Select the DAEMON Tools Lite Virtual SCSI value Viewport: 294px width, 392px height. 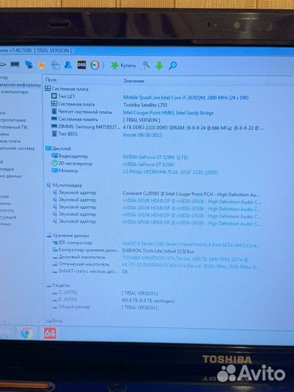(x=158, y=251)
